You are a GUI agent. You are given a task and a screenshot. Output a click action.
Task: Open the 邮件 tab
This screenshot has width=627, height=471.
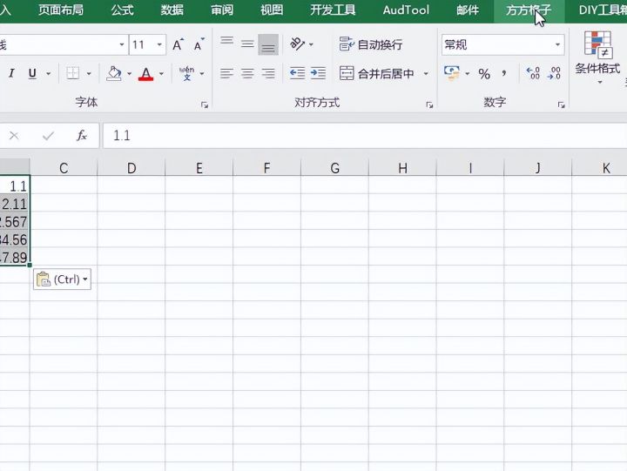[x=468, y=10]
